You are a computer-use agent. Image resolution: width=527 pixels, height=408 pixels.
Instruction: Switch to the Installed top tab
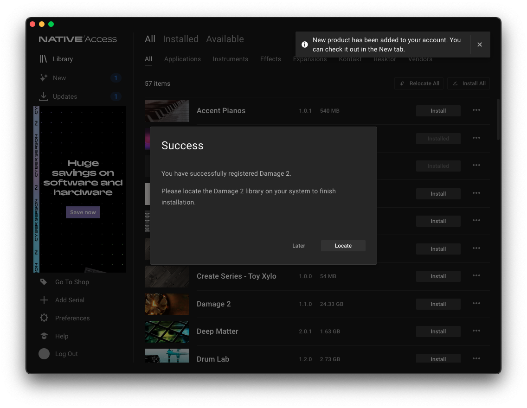point(180,39)
